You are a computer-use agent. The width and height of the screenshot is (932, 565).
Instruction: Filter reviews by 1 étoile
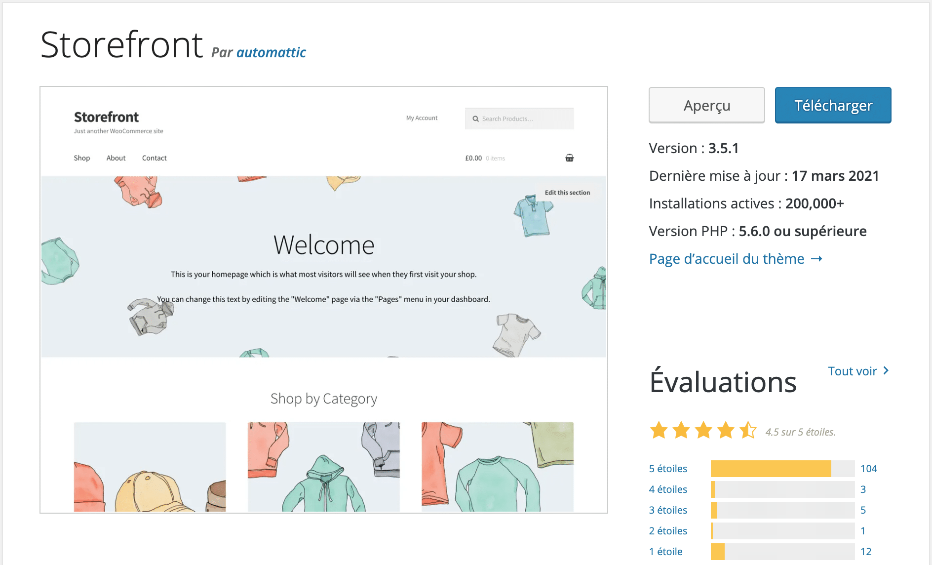[665, 552]
